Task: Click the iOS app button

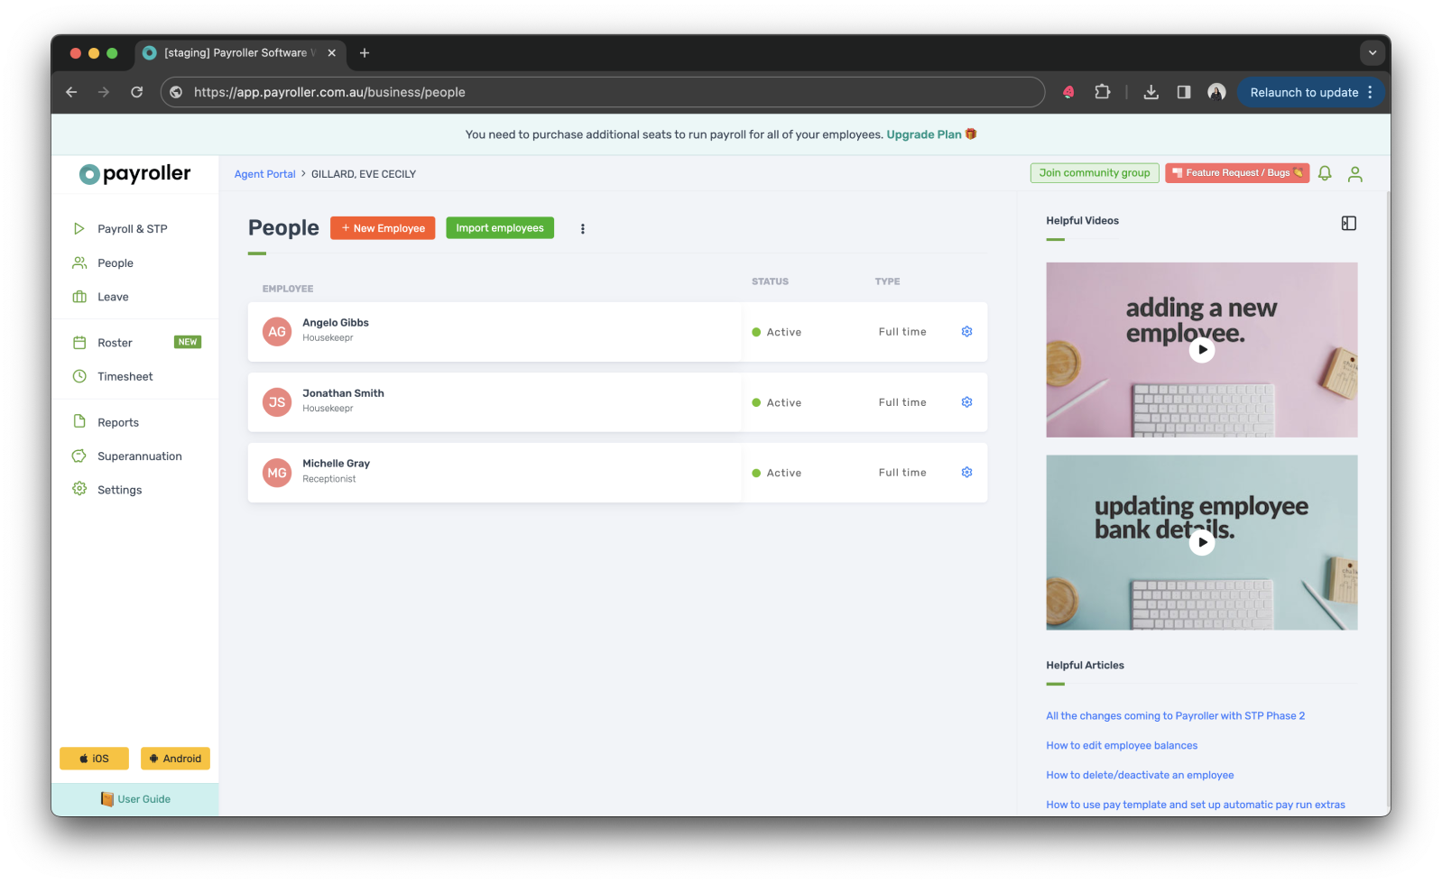Action: (94, 759)
